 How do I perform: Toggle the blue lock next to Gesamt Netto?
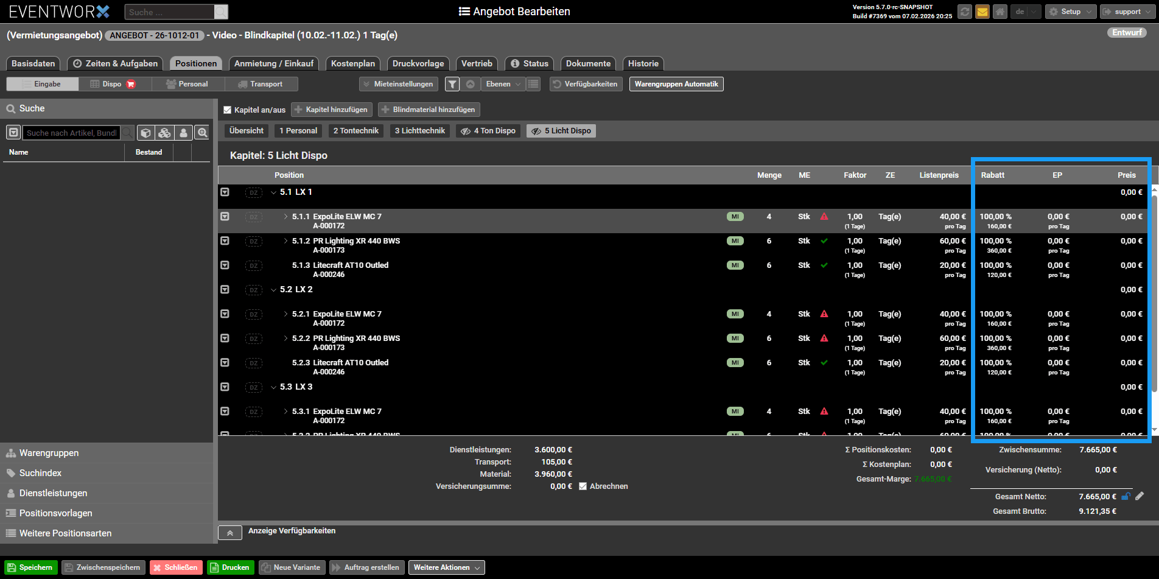click(1126, 496)
